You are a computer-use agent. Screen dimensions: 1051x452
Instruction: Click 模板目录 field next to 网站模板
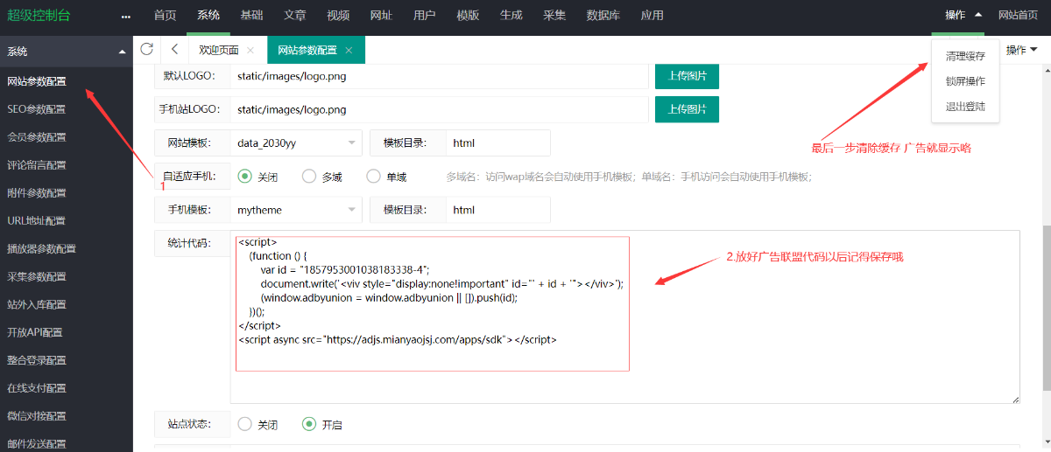[498, 143]
